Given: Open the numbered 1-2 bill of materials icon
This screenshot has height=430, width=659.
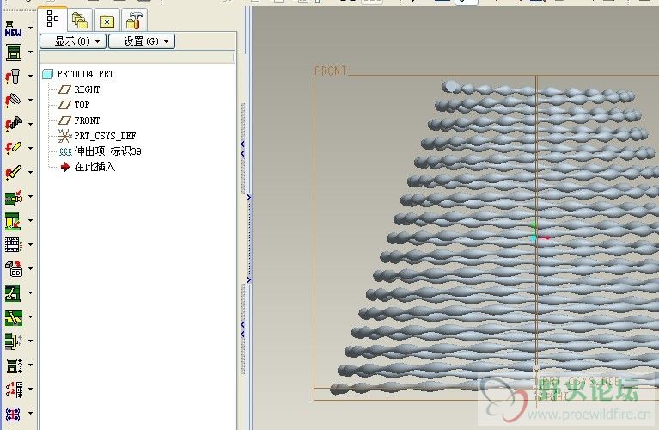Looking at the screenshot, I should (13, 390).
